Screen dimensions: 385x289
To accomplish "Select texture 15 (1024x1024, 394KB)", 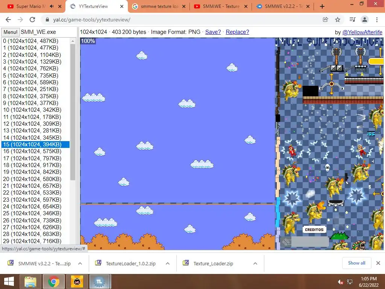I will point(36,144).
